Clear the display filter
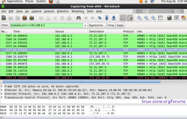Viewport: 187px width, 119px height. [x=111, y=25]
